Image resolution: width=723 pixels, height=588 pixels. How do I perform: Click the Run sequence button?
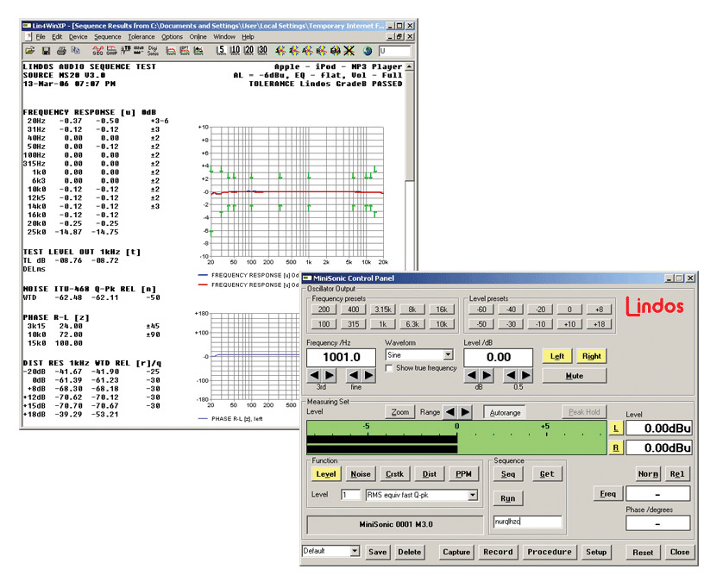[x=507, y=498]
